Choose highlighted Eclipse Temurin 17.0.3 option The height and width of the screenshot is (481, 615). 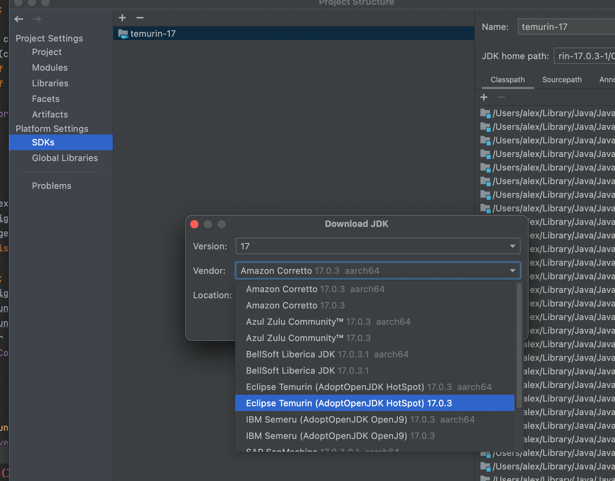[375, 403]
